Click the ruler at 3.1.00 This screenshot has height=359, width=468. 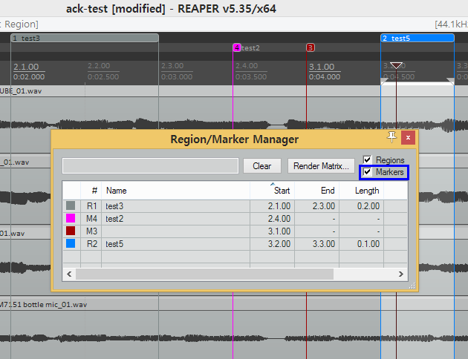[x=322, y=67]
